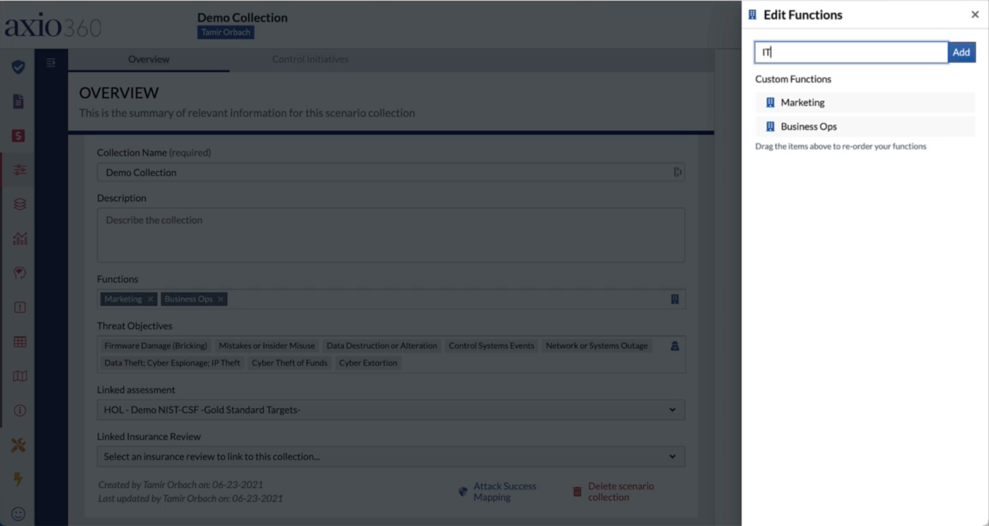Expand the Linked assessment dropdown

(391, 410)
